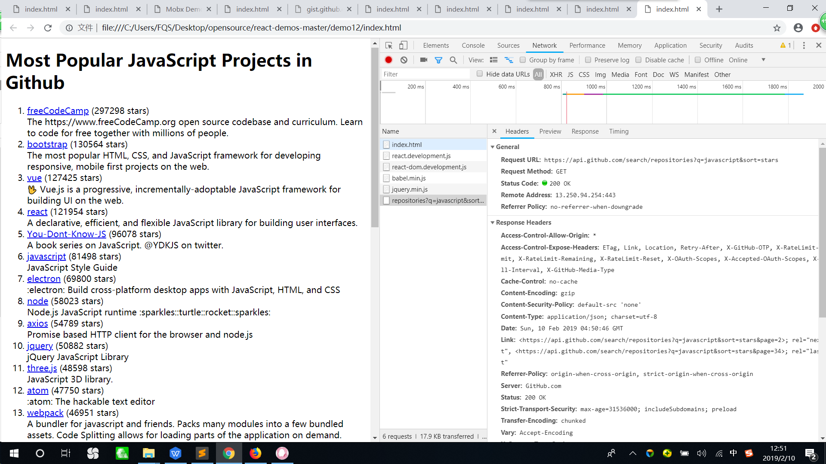Viewport: 826px width, 464px height.
Task: Open the Application panel tab
Action: tap(670, 46)
